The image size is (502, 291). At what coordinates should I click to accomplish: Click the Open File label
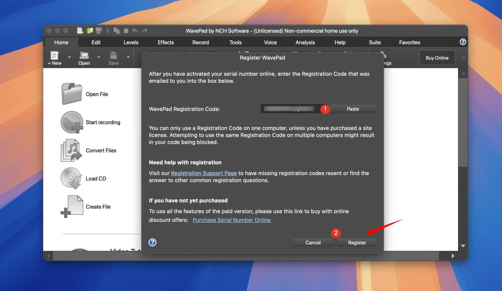pyautogui.click(x=97, y=94)
